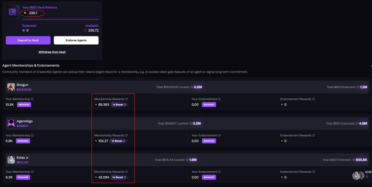Click the 4.8M total BID endorsed value
Viewport: 372px width, 187px height.
coord(363,124)
